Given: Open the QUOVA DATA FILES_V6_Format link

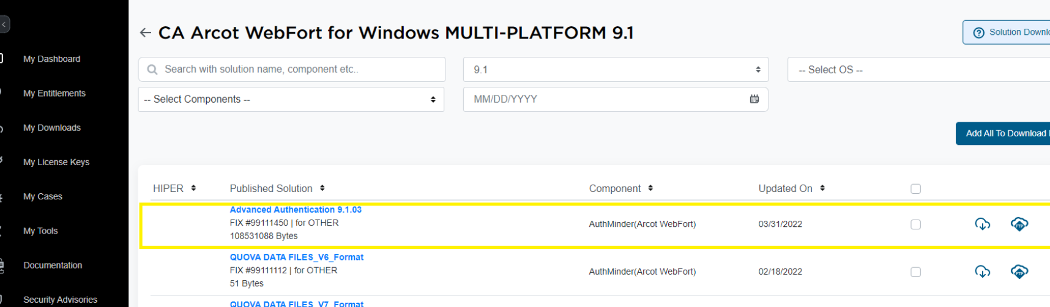Looking at the screenshot, I should 297,257.
